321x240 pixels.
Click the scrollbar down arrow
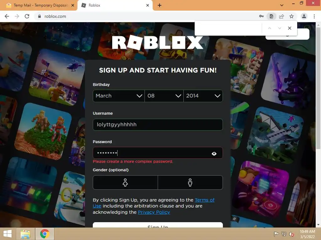point(318,225)
